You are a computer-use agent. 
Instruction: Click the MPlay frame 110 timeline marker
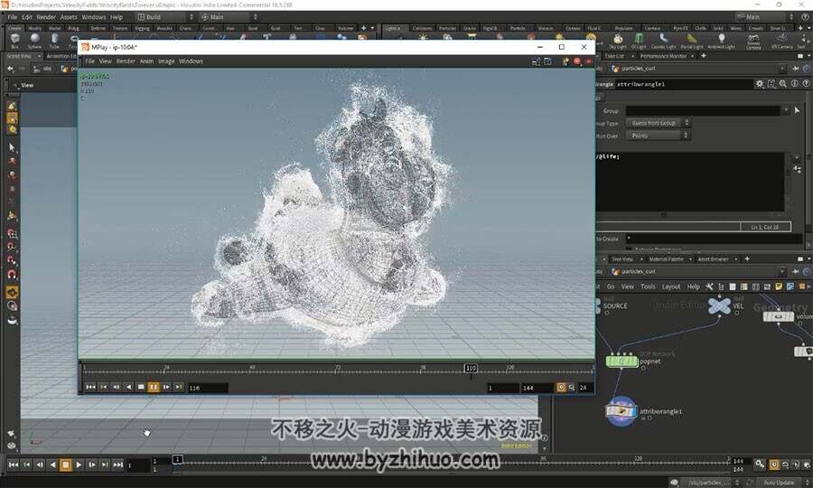click(471, 368)
